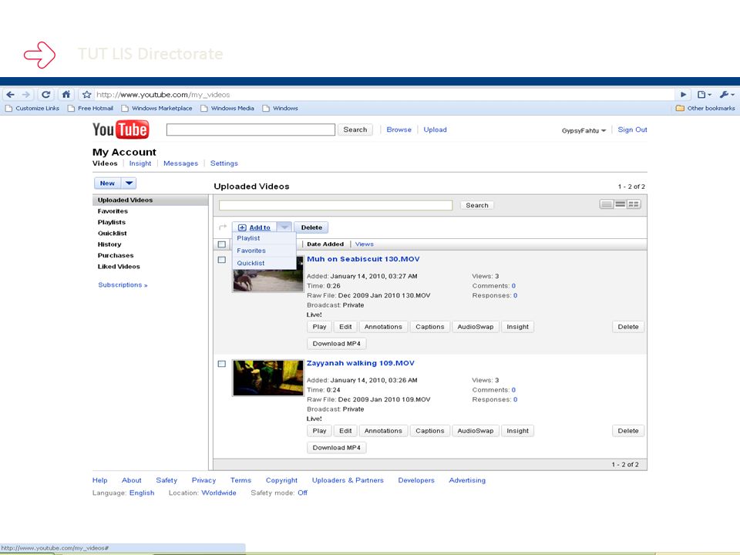Choose Playlist from the Add to menu

click(x=248, y=238)
